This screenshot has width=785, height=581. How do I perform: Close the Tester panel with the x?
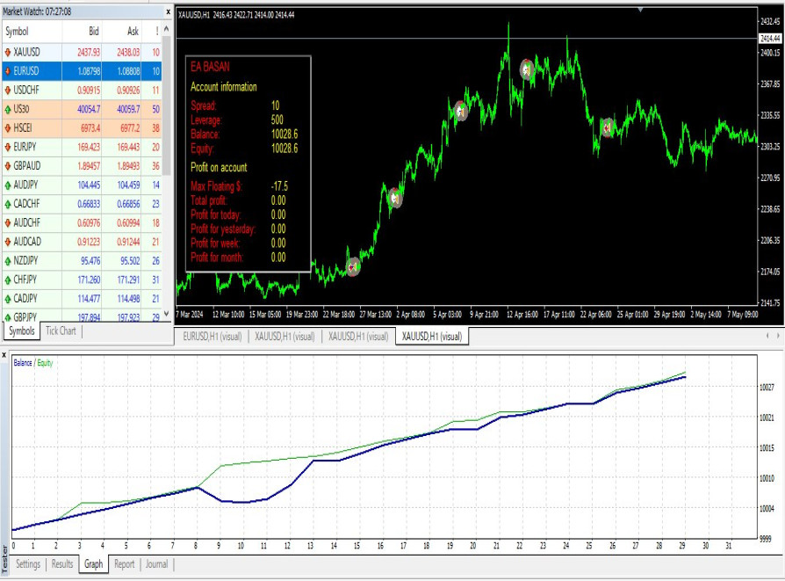tap(4, 355)
